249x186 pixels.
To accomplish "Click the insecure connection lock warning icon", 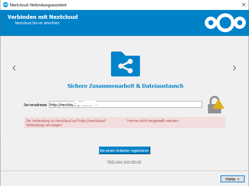I will pos(216,105).
